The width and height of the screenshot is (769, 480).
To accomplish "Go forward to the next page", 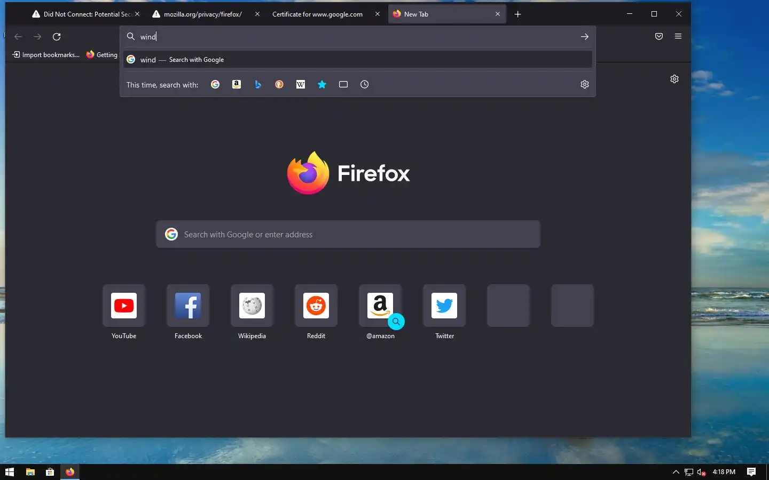I will click(37, 36).
